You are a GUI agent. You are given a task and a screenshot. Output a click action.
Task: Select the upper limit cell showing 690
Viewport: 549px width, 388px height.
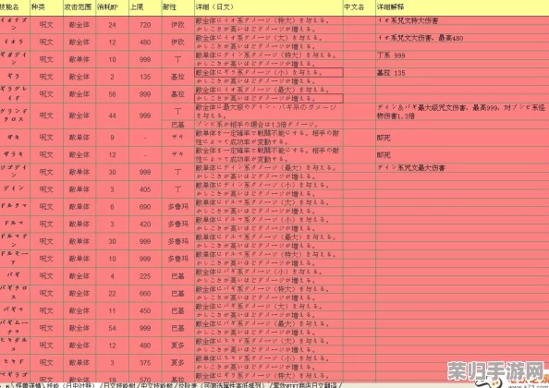[x=145, y=207]
